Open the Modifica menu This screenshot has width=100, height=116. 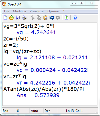click(x=19, y=11)
